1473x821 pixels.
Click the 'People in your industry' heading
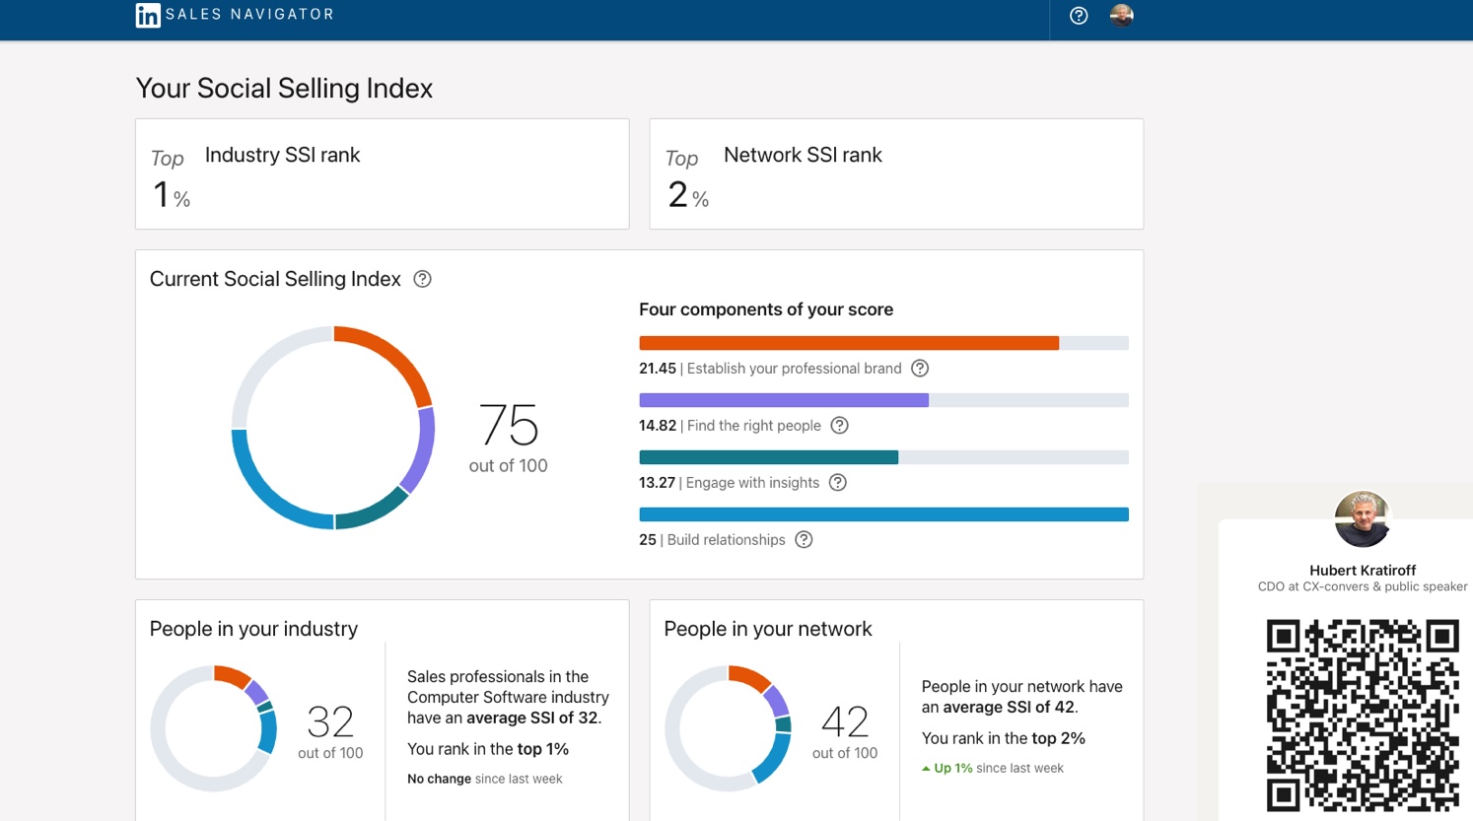[253, 629]
